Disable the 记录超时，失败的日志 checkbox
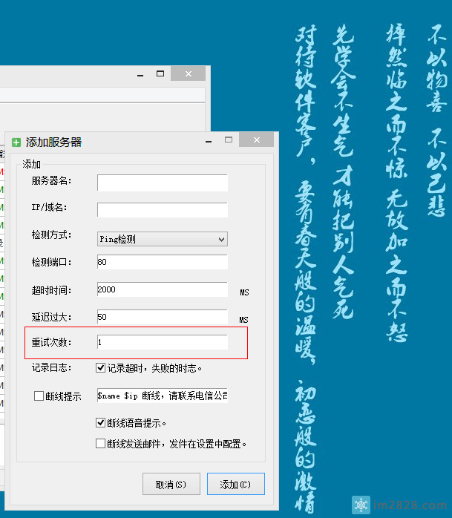This screenshot has width=452, height=518. [101, 367]
